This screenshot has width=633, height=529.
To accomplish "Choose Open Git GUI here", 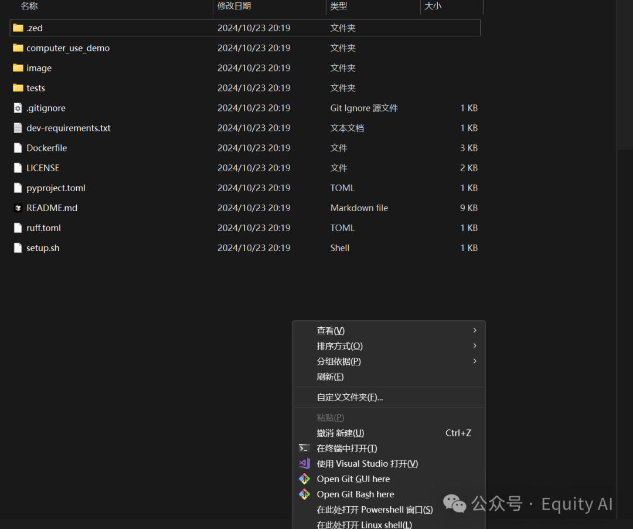I will (x=389, y=479).
